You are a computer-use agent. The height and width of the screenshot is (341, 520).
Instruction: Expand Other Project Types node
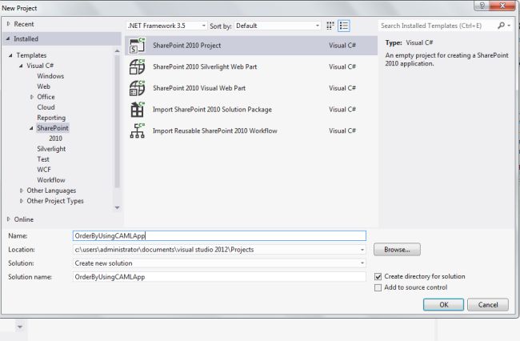(x=22, y=201)
